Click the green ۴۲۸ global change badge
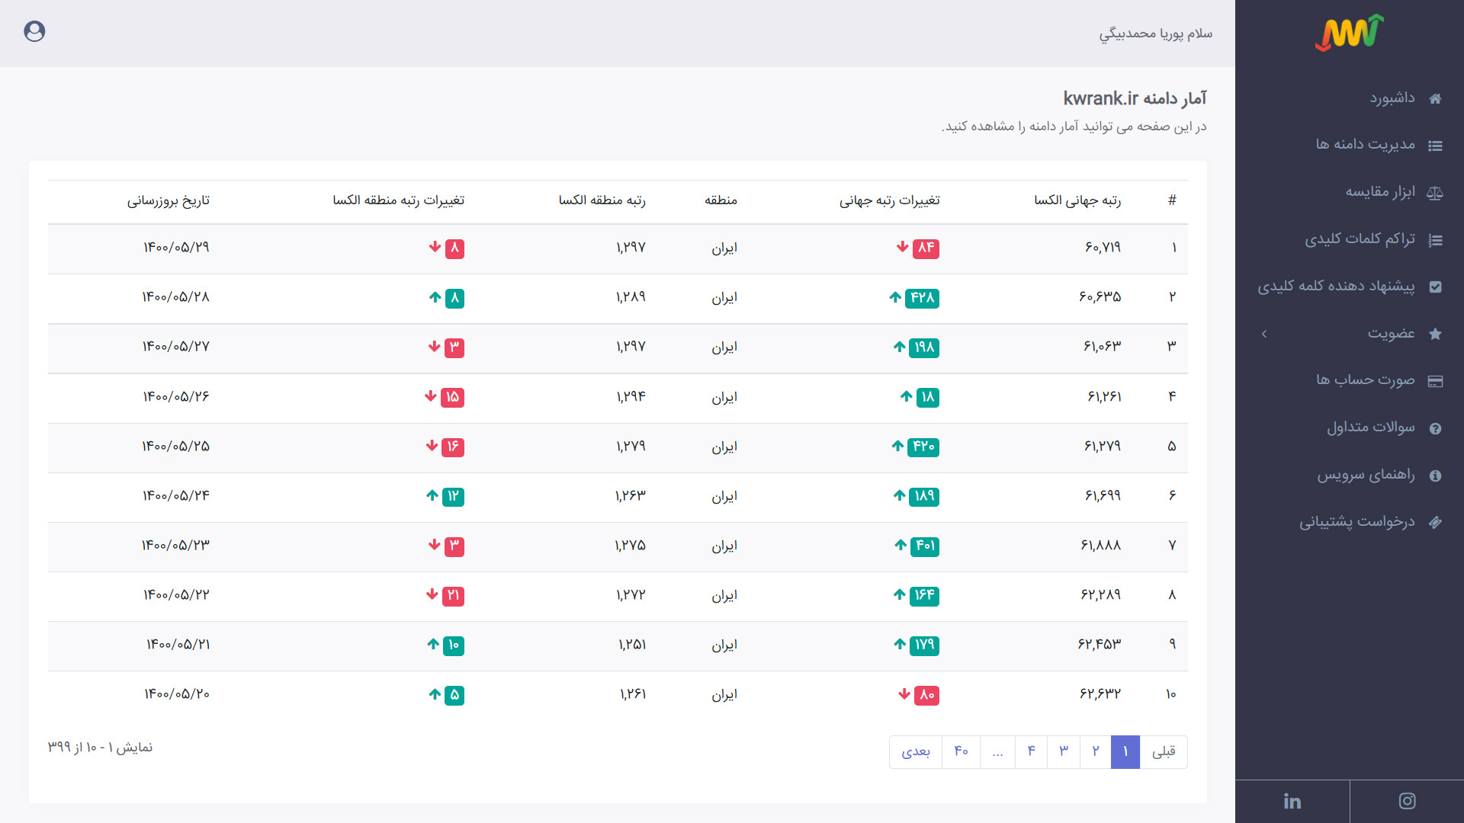The height and width of the screenshot is (823, 1464). [922, 298]
